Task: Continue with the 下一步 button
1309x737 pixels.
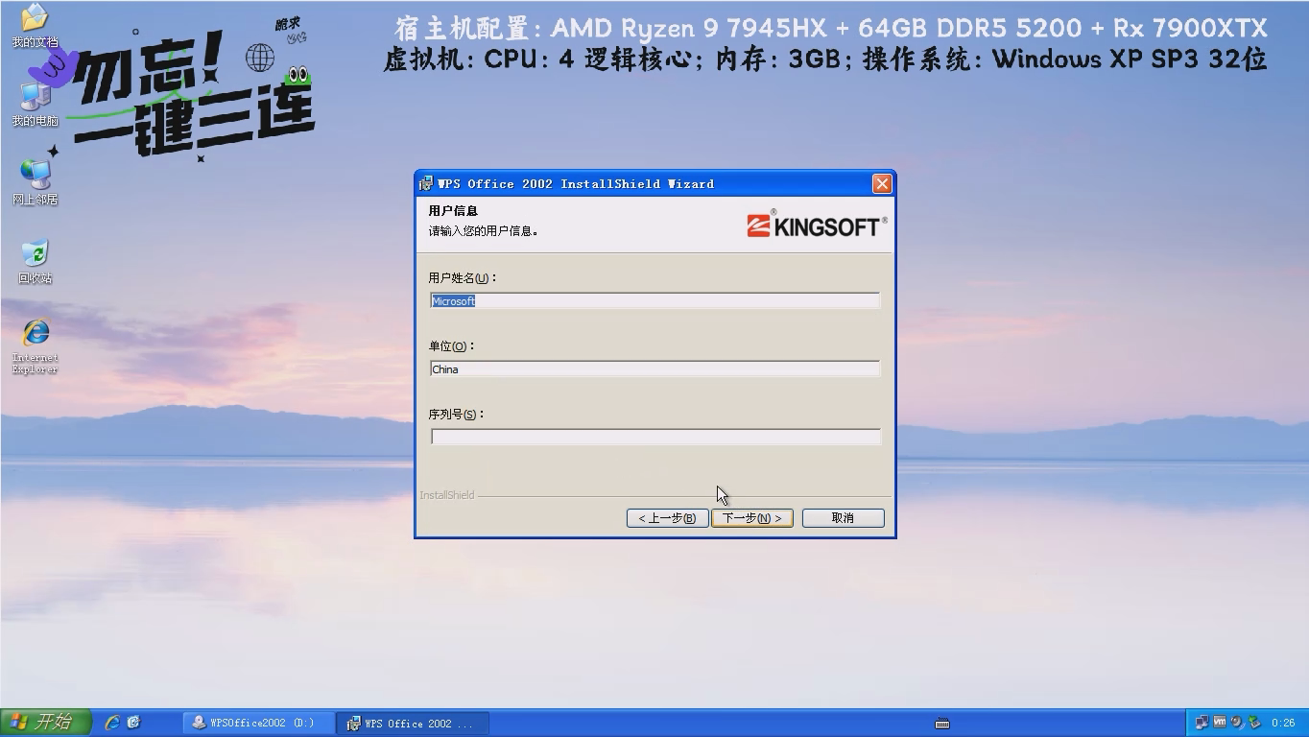Action: point(752,518)
